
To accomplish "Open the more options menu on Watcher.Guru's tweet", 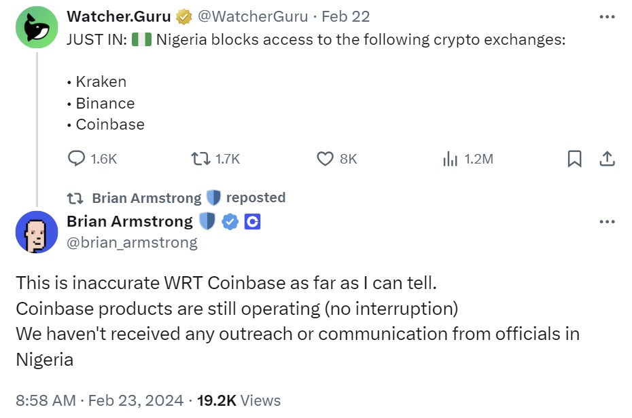I will (x=607, y=16).
